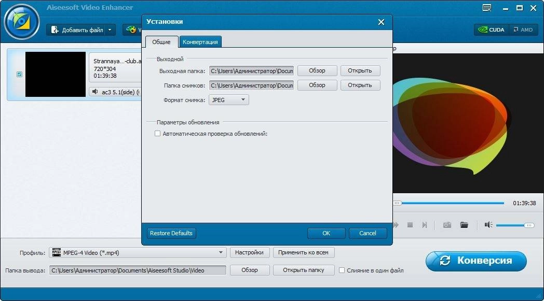Click Применить ко всем button

[303, 252]
